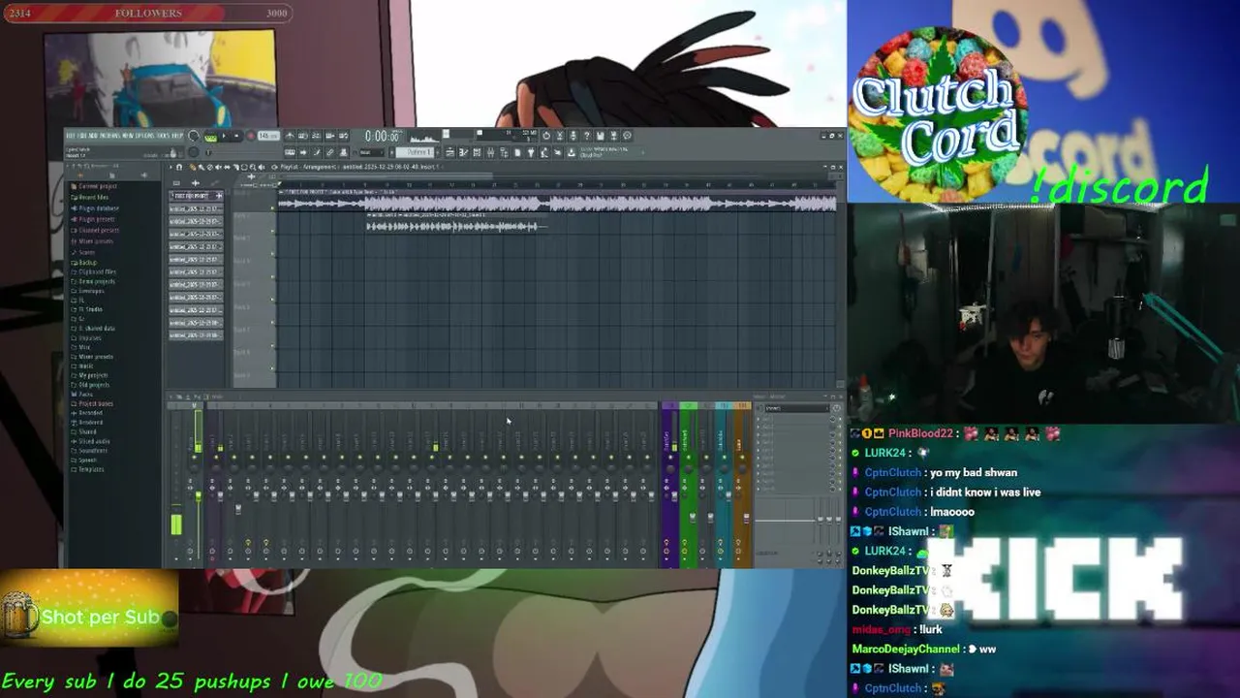Select the My projects folder
The height and width of the screenshot is (698, 1240).
[92, 375]
